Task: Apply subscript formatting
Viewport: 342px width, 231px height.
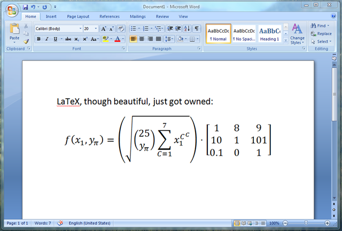Action: [x=76, y=39]
